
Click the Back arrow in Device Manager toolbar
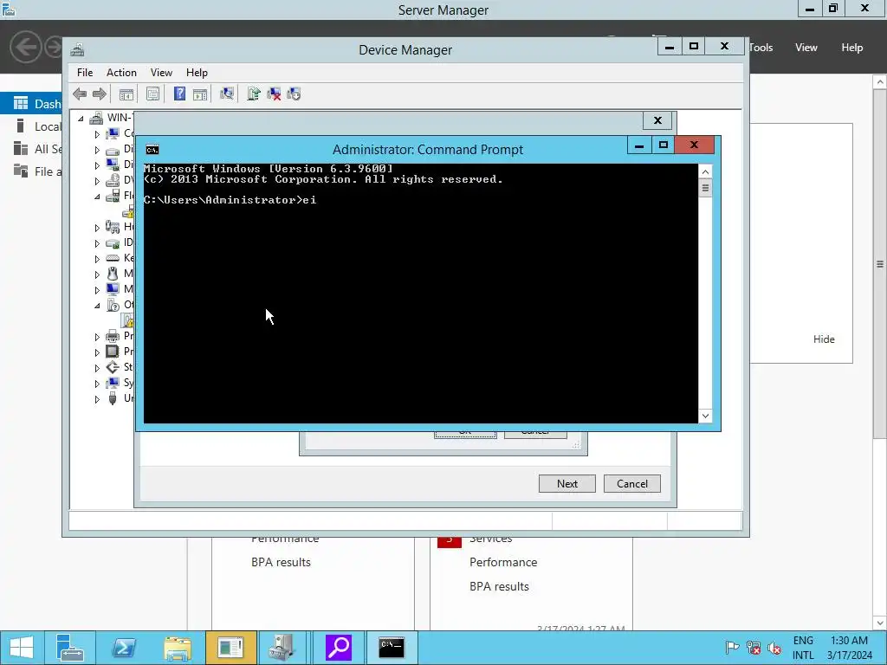click(x=80, y=94)
